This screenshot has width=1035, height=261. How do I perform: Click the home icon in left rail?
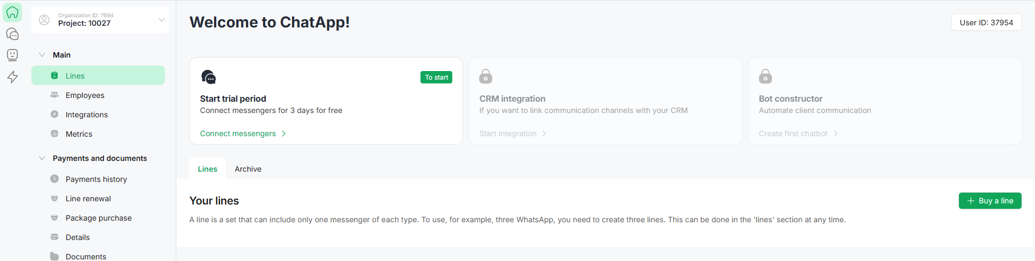click(12, 12)
